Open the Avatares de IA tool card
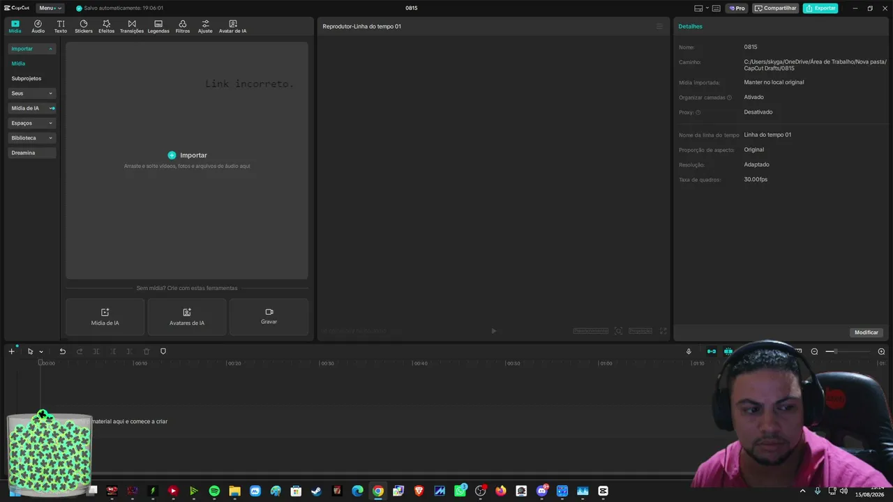This screenshot has width=893, height=502. [x=187, y=317]
